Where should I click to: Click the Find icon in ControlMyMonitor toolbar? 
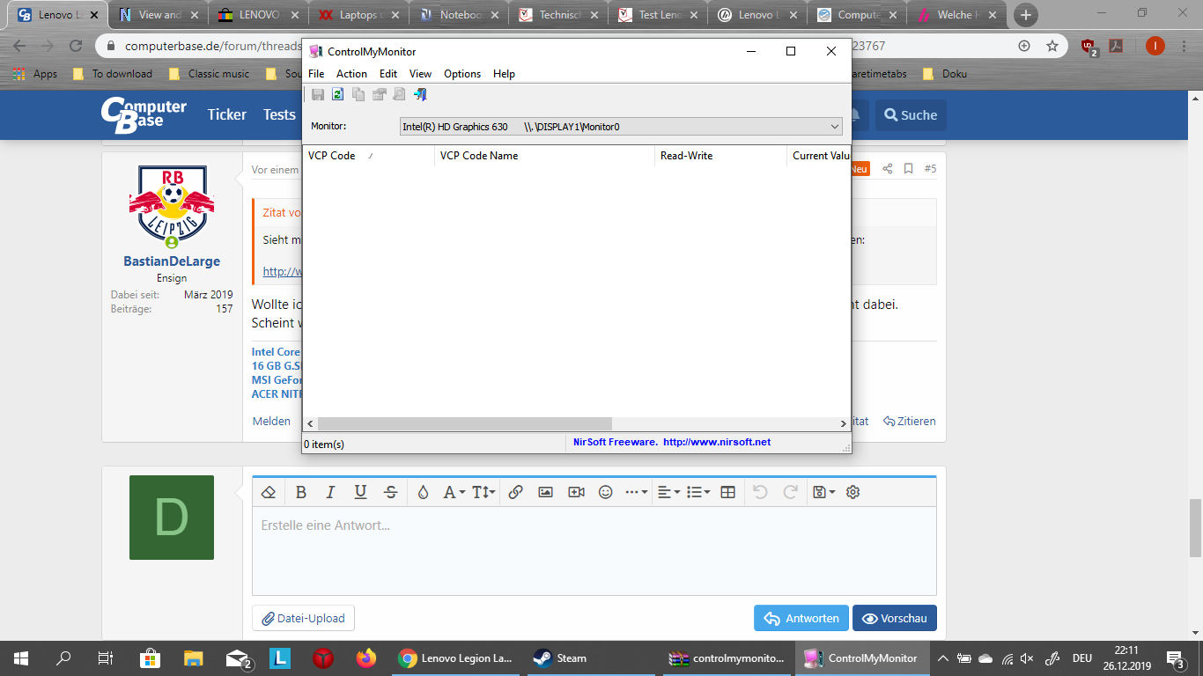[400, 94]
